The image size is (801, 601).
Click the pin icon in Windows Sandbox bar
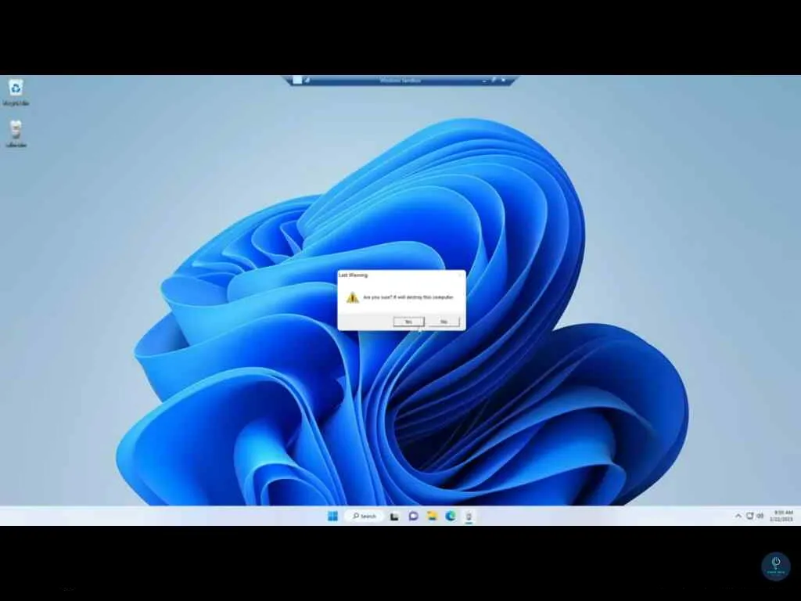tap(307, 80)
